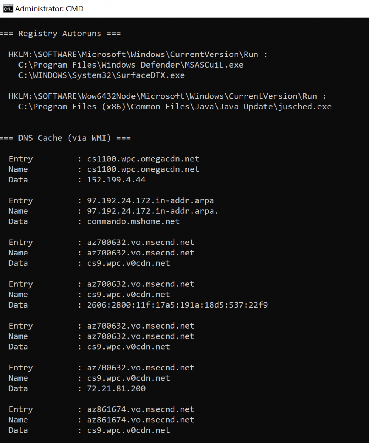369x443 pixels.
Task: Click the Registry Autoruns section header
Action: [x=60, y=34]
